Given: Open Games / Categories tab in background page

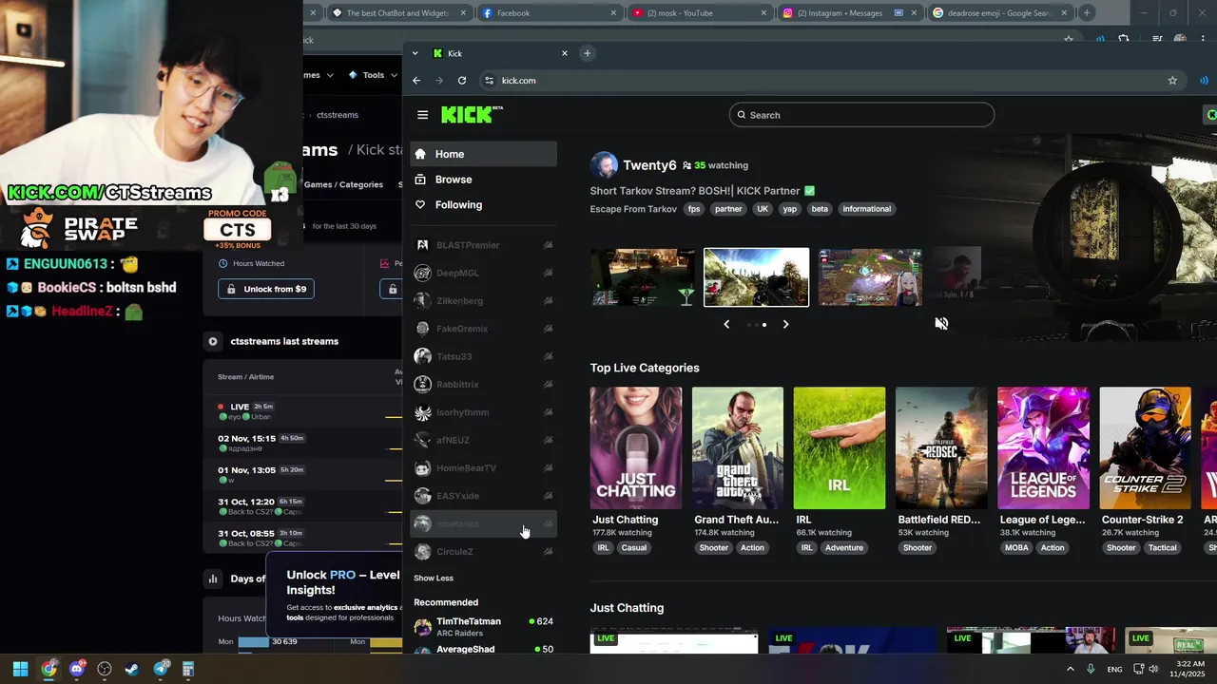Looking at the screenshot, I should 343,184.
